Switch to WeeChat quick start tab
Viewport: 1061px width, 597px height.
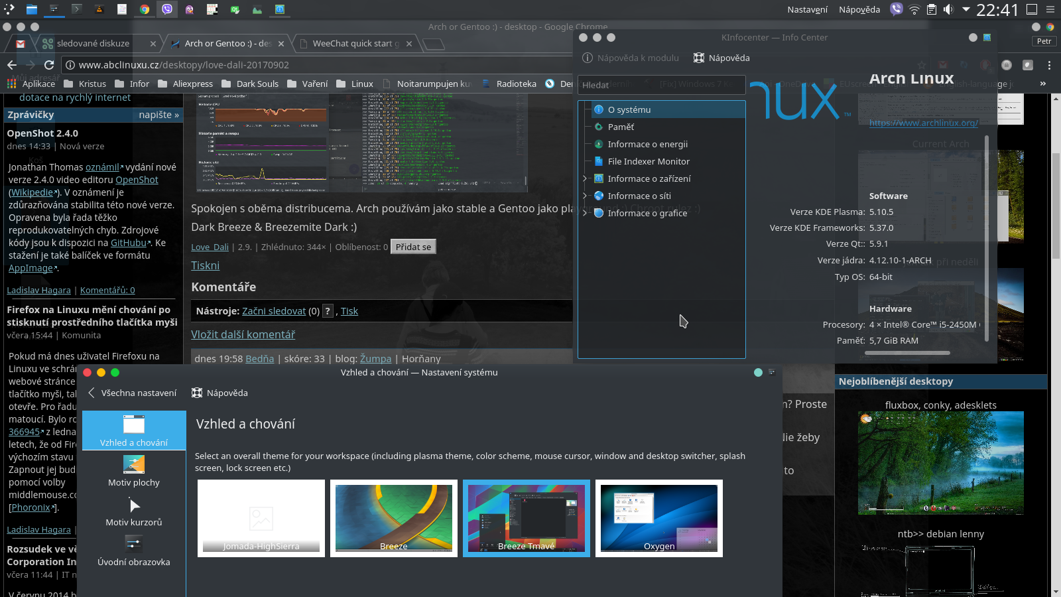pos(356,43)
